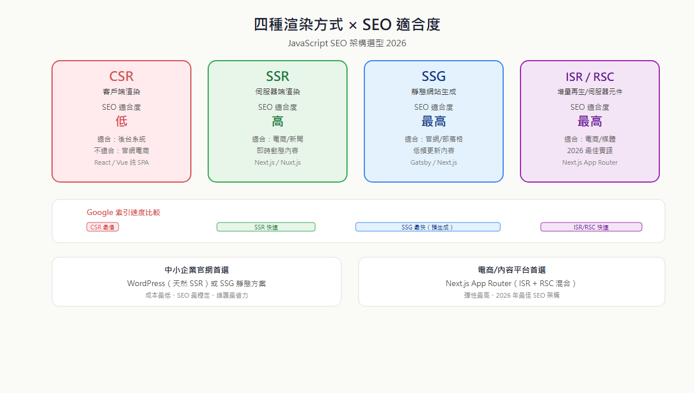Image resolution: width=694 pixels, height=393 pixels.
Task: Click 彈性最高、2026 年最佳 SEO 架構 note
Action: pos(512,295)
